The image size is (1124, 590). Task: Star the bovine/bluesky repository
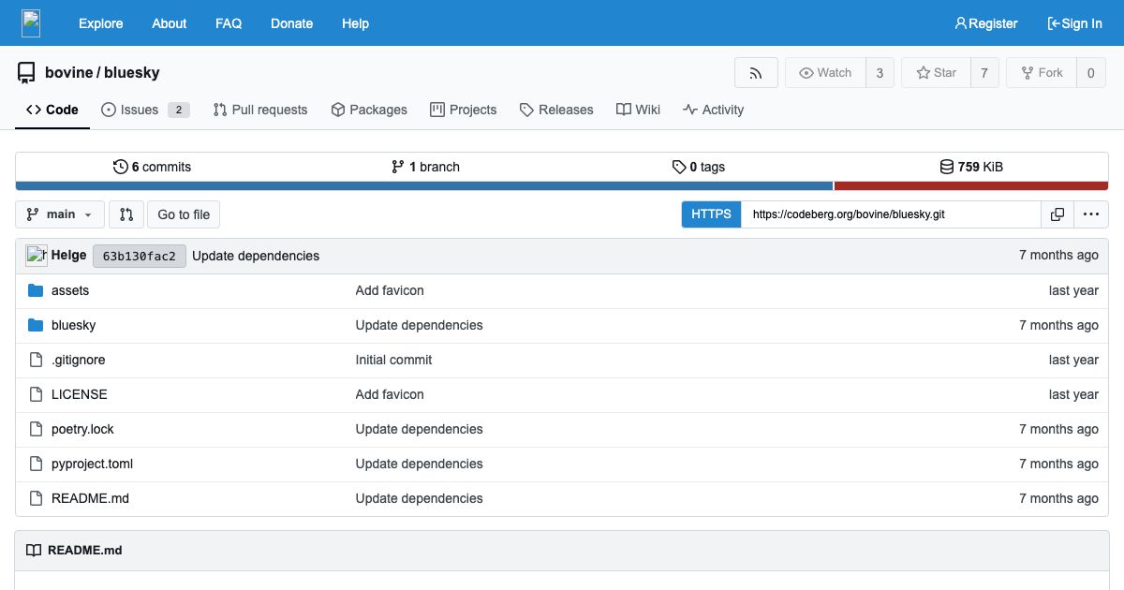(936, 72)
